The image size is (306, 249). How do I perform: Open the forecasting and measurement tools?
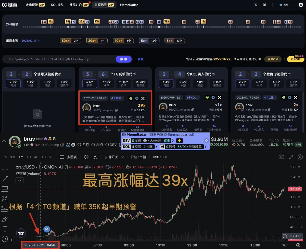pyautogui.click(x=5, y=209)
